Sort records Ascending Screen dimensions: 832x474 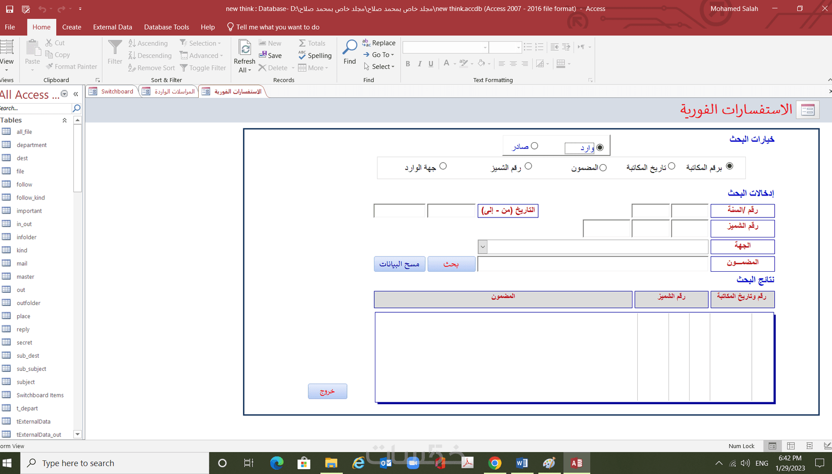click(x=148, y=43)
